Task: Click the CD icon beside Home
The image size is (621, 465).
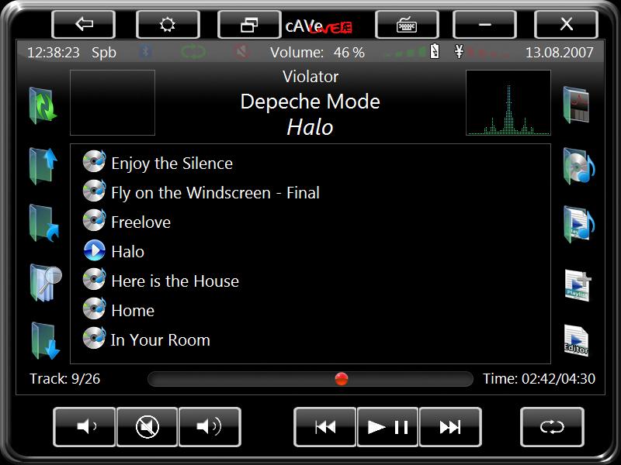Action: pos(94,308)
